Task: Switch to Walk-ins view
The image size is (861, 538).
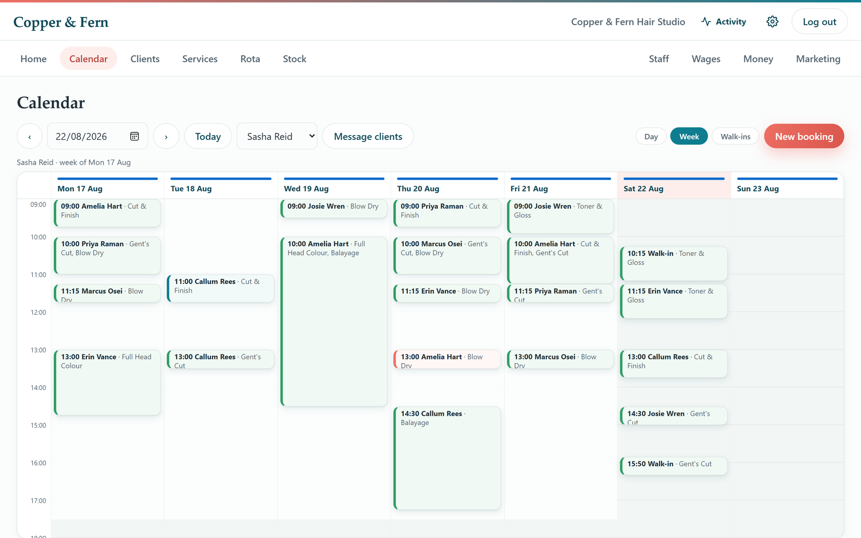Action: point(735,137)
